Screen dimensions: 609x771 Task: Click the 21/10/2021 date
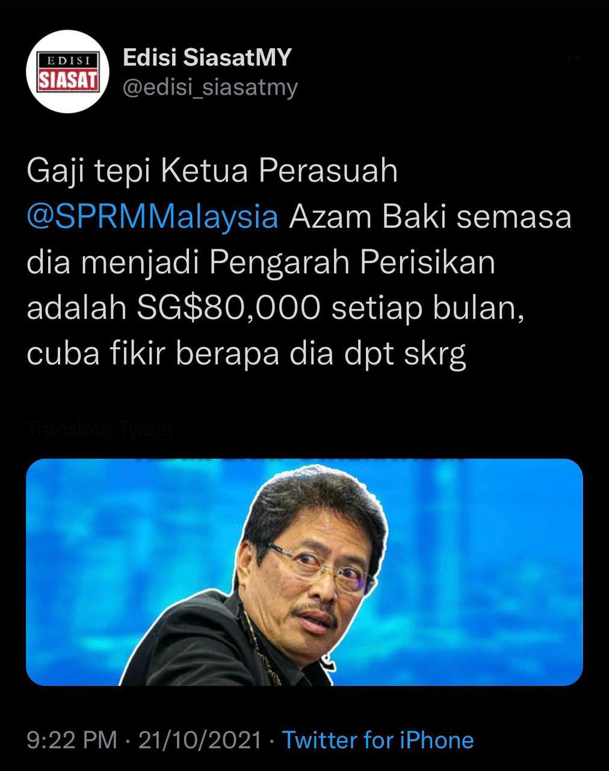pyautogui.click(x=200, y=740)
